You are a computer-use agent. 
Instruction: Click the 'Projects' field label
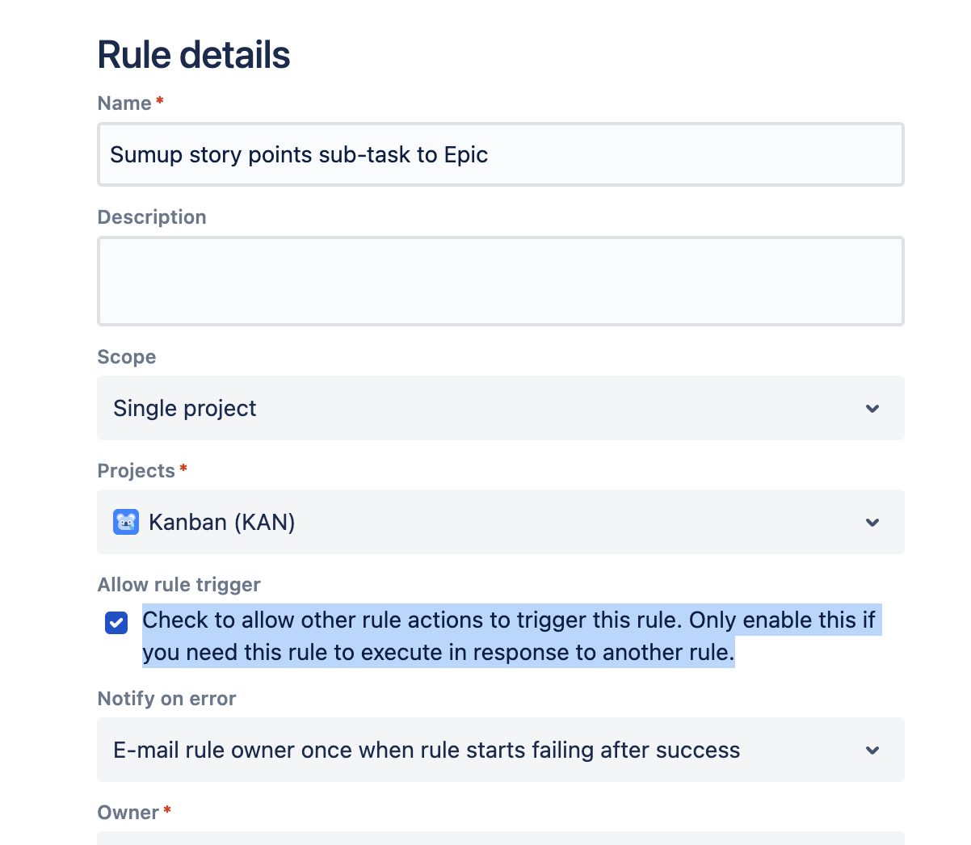137,471
